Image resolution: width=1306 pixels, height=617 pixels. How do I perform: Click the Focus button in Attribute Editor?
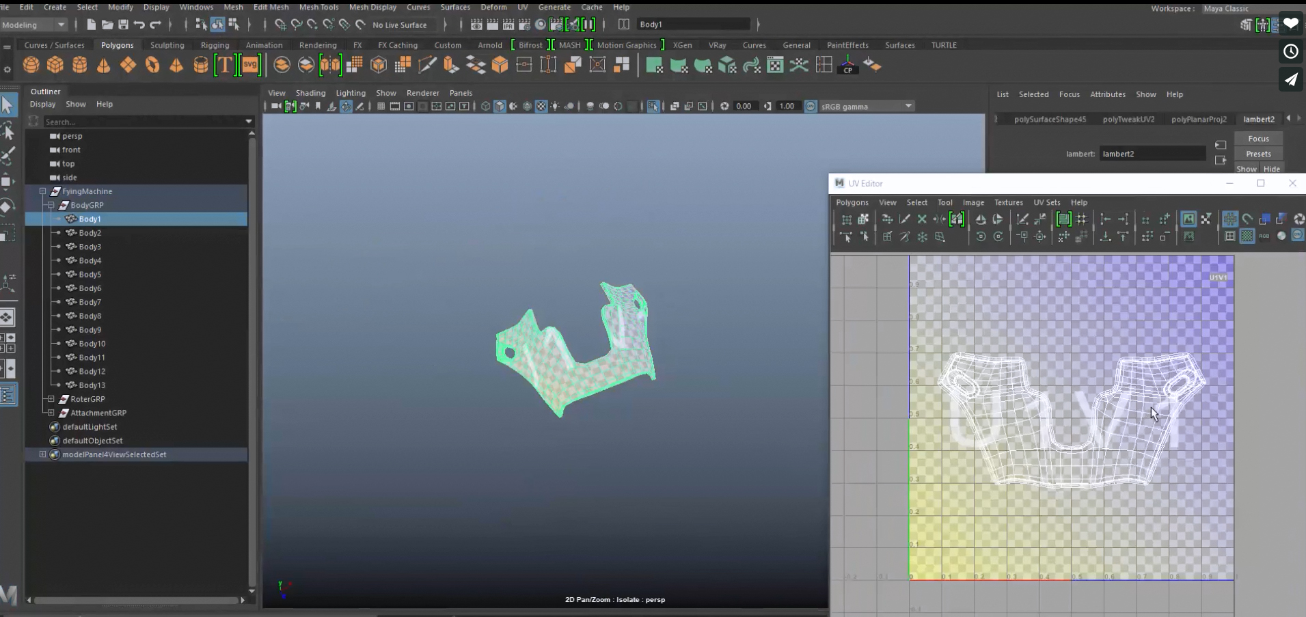pos(1258,139)
